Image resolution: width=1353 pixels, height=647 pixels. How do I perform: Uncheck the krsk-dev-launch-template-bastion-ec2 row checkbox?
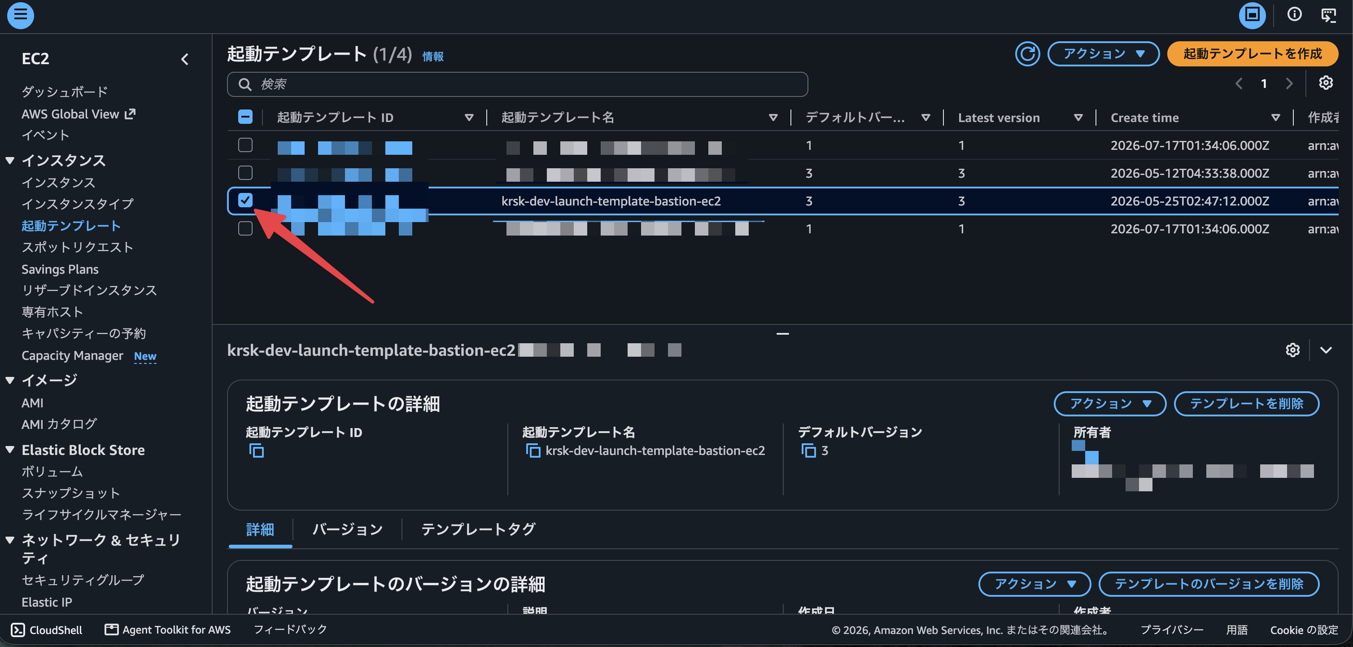tap(245, 200)
